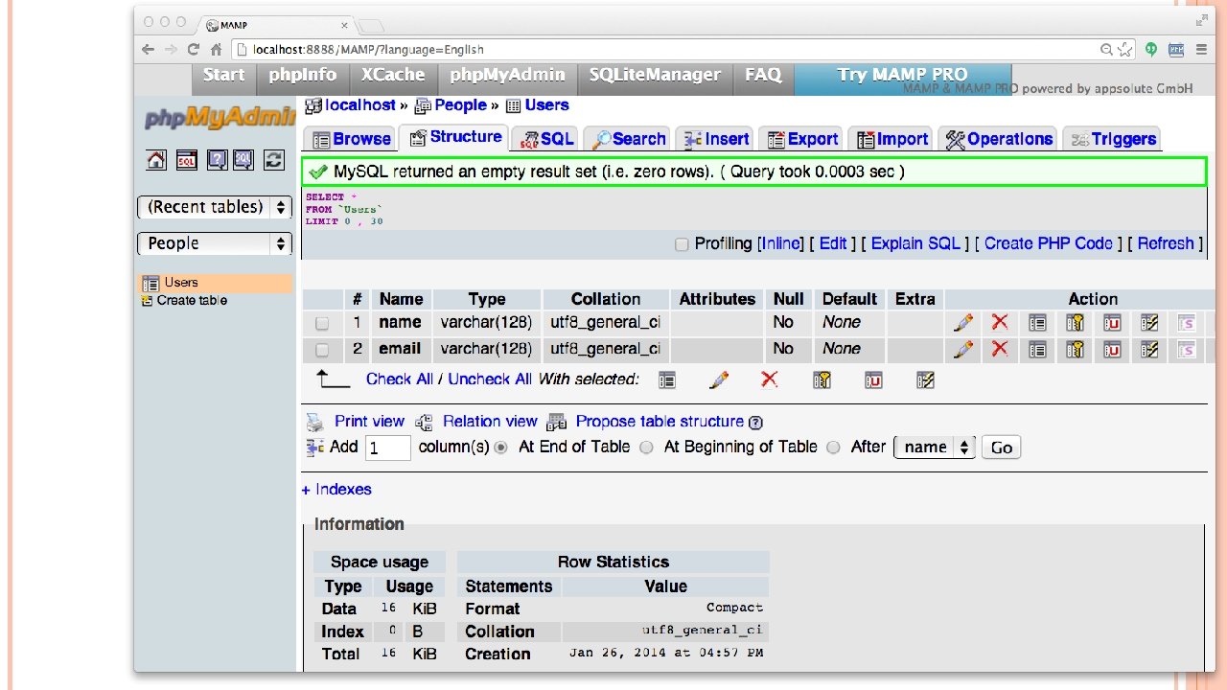This screenshot has width=1227, height=690.
Task: Select the After radio button
Action: (833, 448)
